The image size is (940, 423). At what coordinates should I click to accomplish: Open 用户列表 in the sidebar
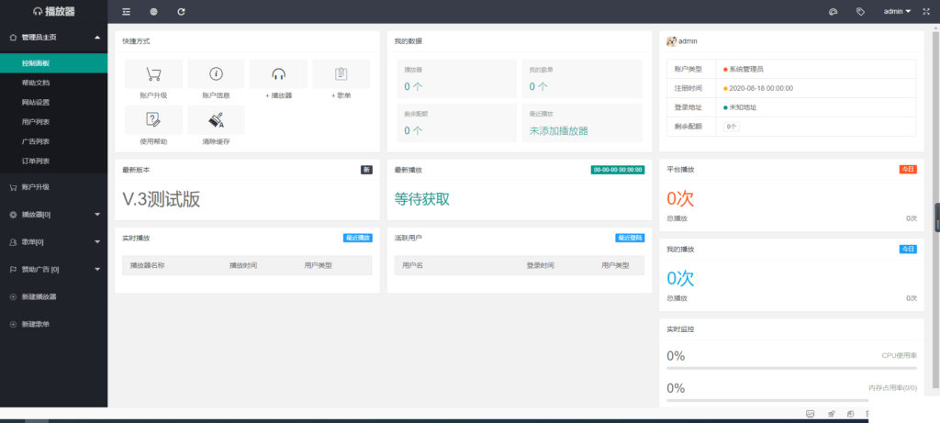click(x=36, y=122)
